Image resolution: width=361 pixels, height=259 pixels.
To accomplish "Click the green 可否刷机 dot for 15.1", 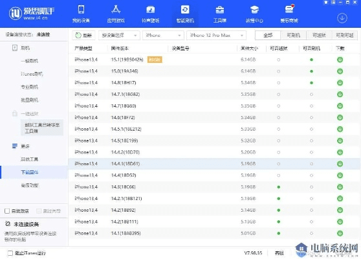I will click(x=311, y=60).
